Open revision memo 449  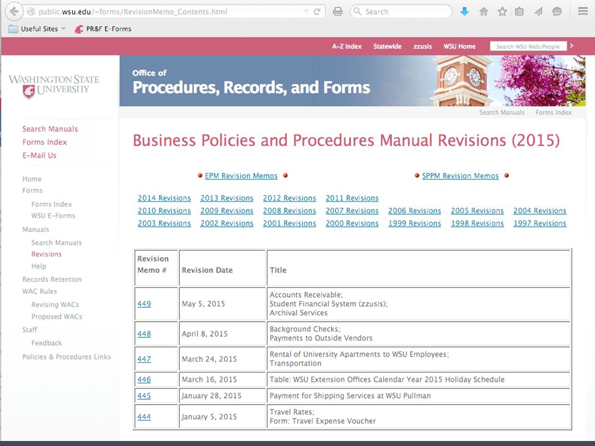(144, 304)
